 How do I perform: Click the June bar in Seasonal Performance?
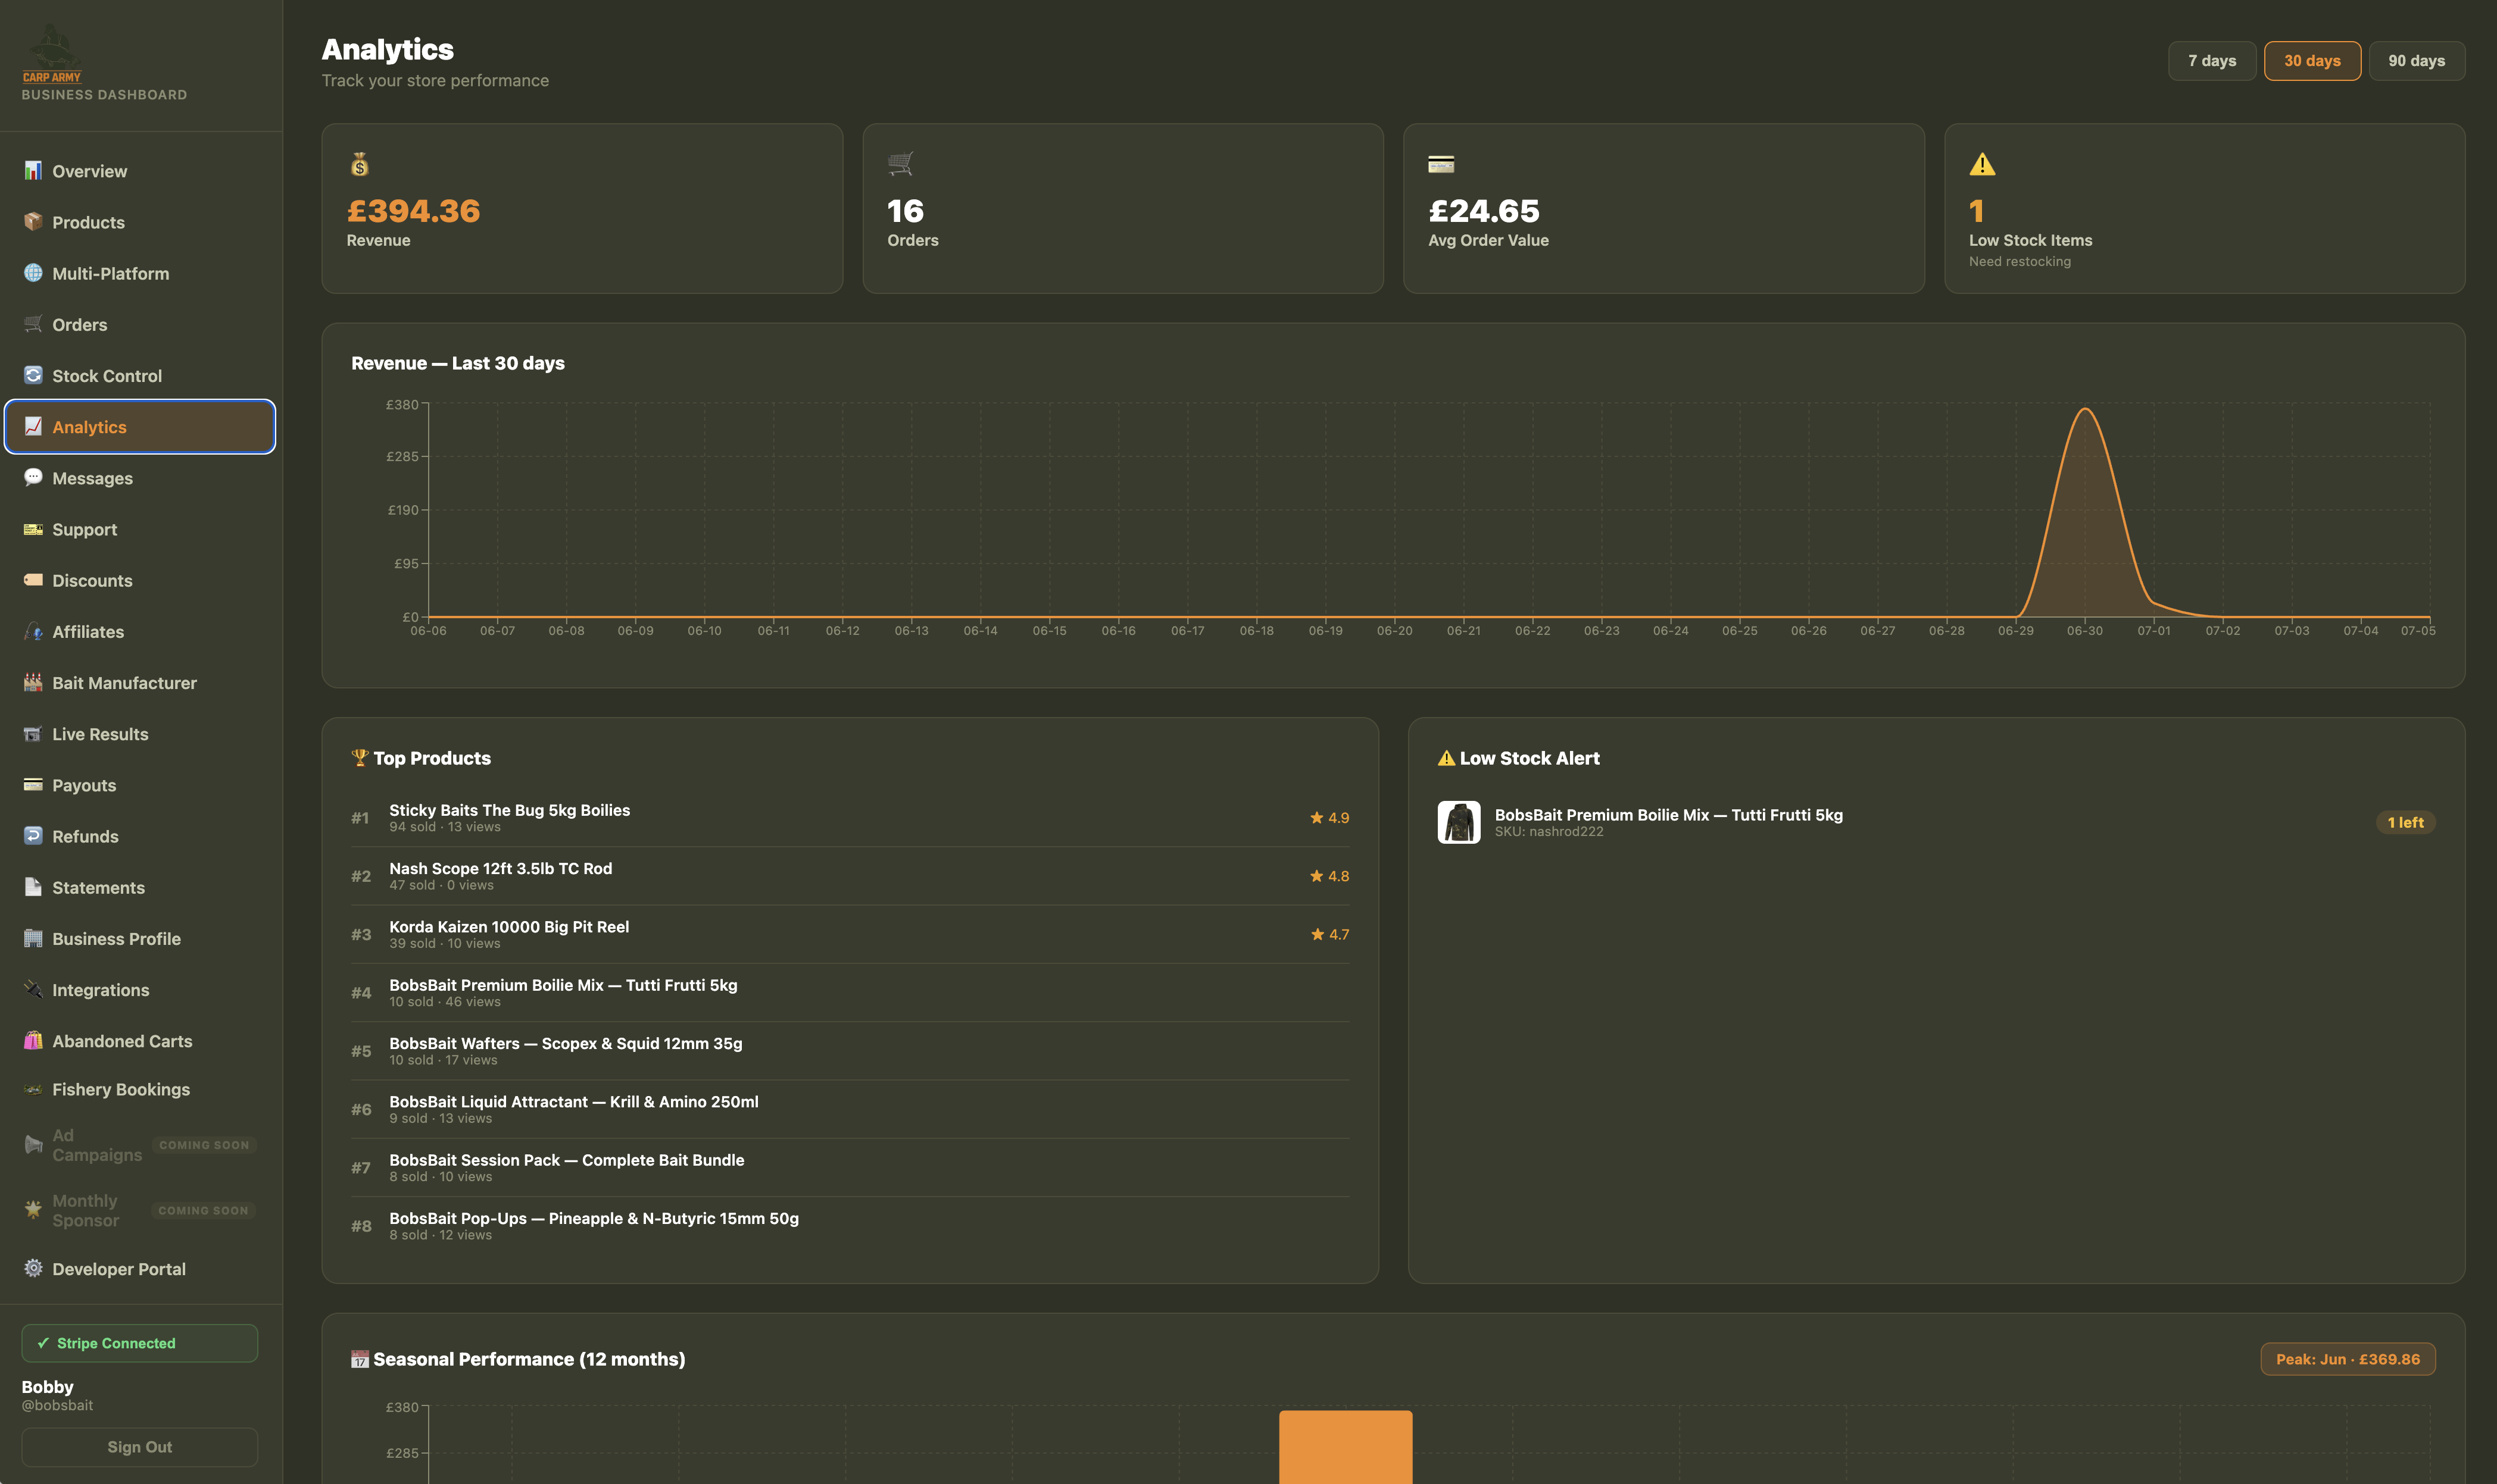pos(1346,1446)
